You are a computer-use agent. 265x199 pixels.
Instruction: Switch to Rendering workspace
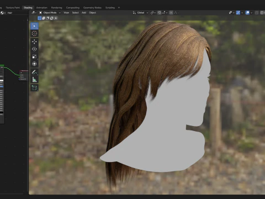(57, 8)
